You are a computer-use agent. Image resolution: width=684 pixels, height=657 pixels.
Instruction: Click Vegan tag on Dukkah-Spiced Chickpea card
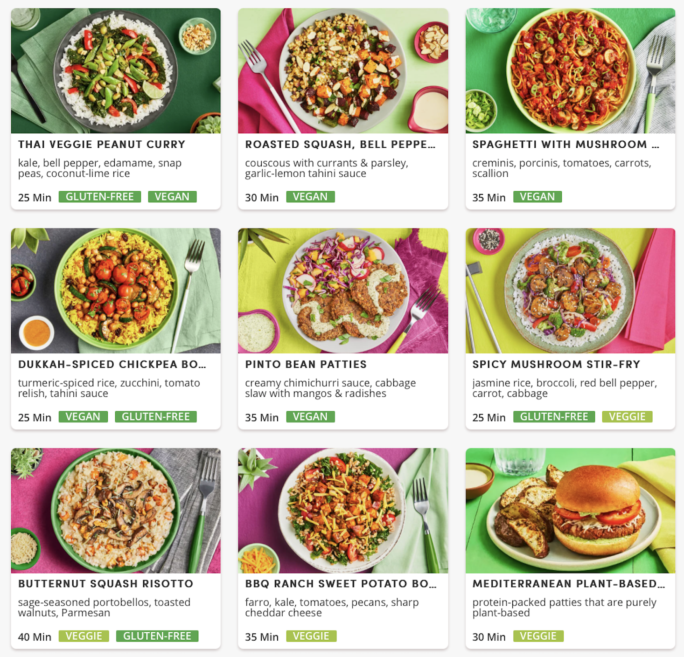tap(83, 417)
